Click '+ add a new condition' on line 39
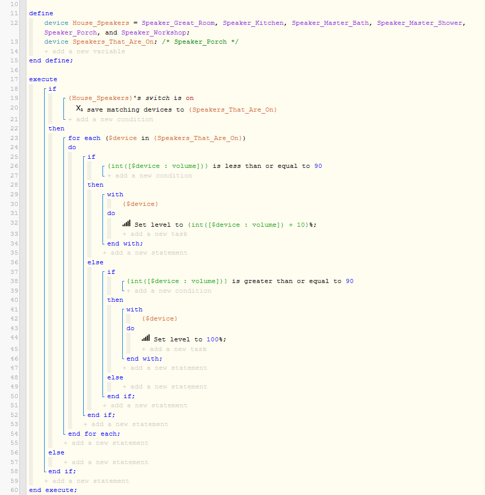Screen dimensions: 485x495 click(169, 291)
